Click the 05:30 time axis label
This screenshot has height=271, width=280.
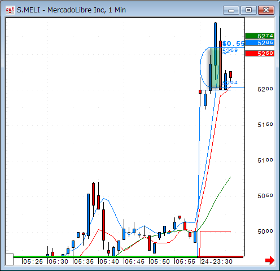coord(58,261)
